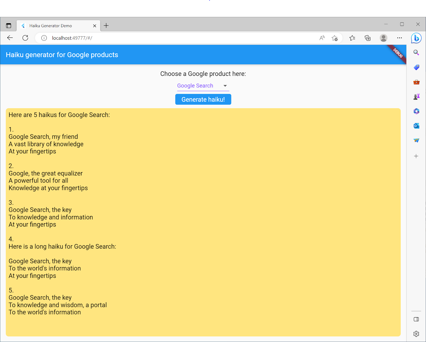Screen dimensions: 426x342
Task: Open Microsoft 365 from the sidebar
Action: pos(416,111)
